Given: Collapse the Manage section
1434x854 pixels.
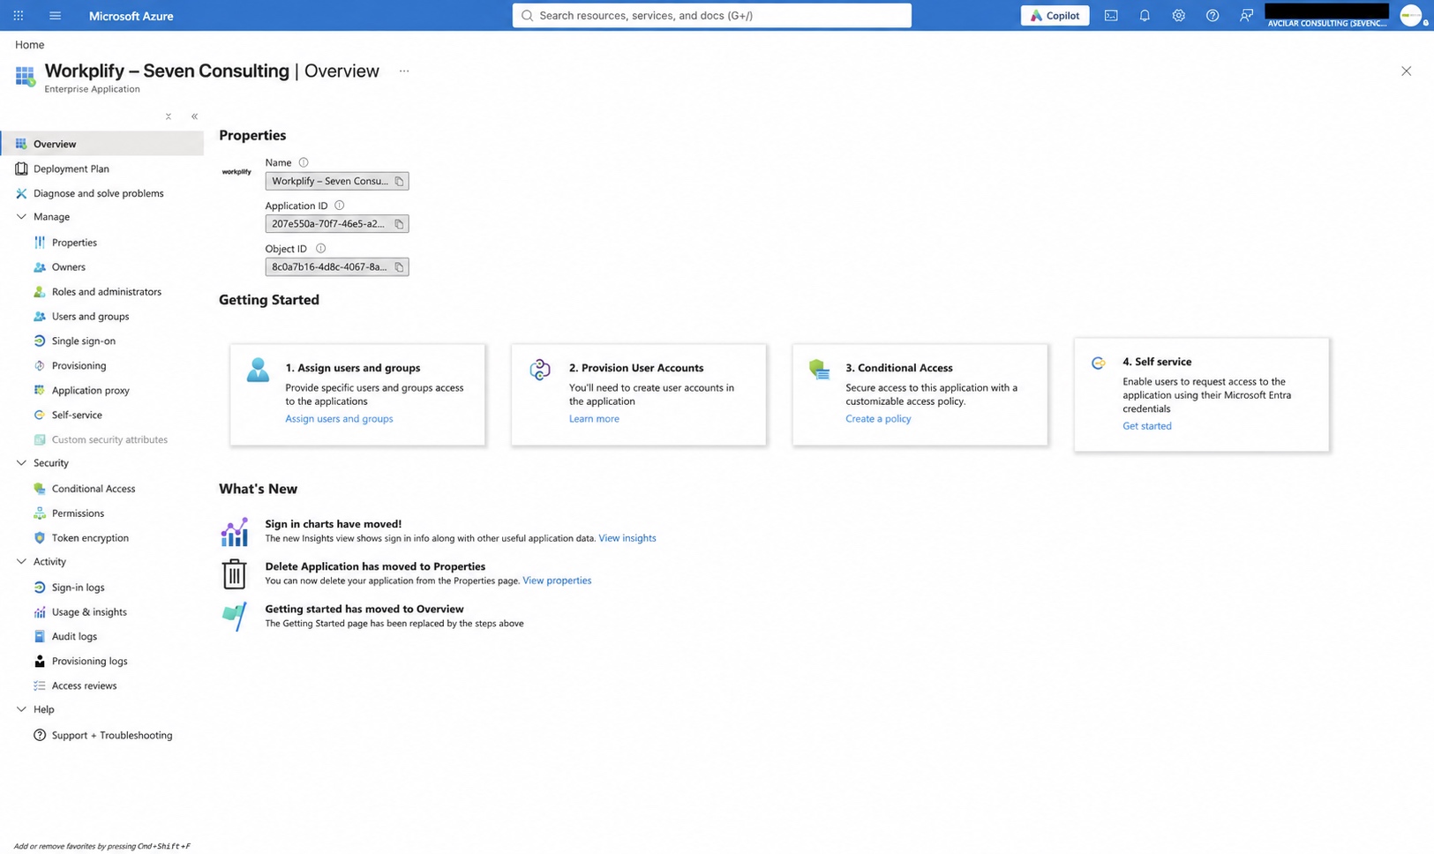Looking at the screenshot, I should (21, 217).
